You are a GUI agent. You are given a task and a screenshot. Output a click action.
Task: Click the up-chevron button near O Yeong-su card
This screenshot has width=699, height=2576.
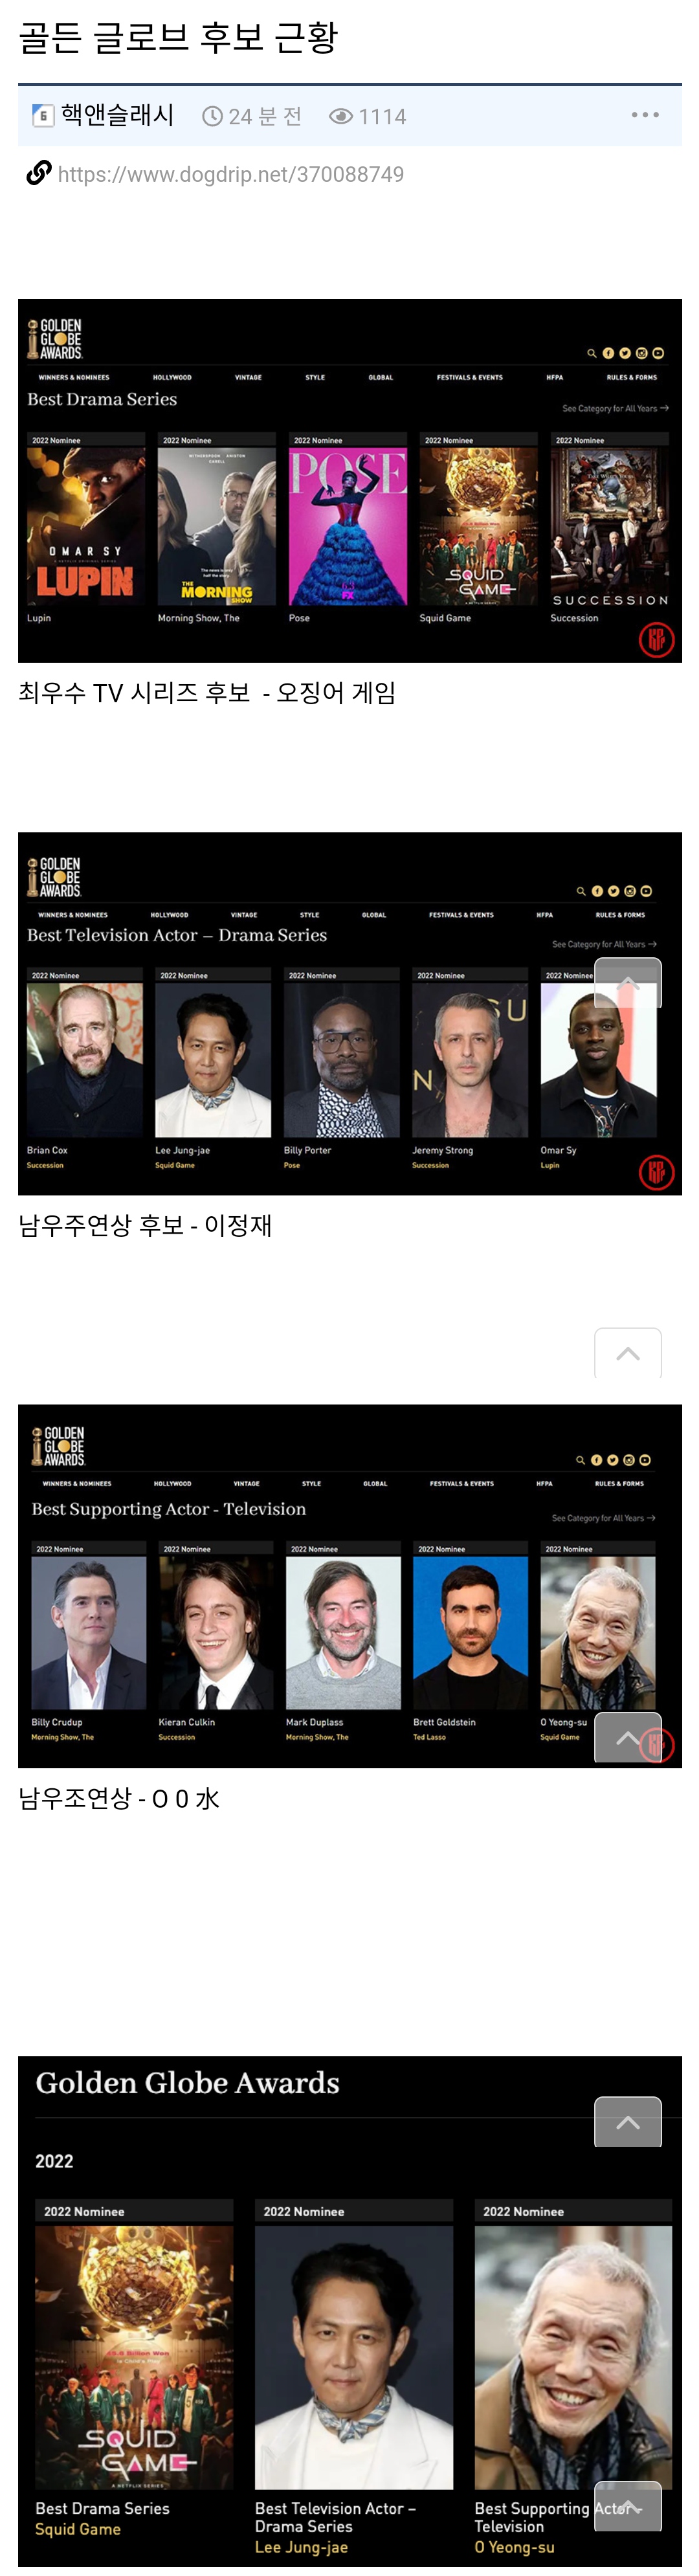coord(628,1737)
